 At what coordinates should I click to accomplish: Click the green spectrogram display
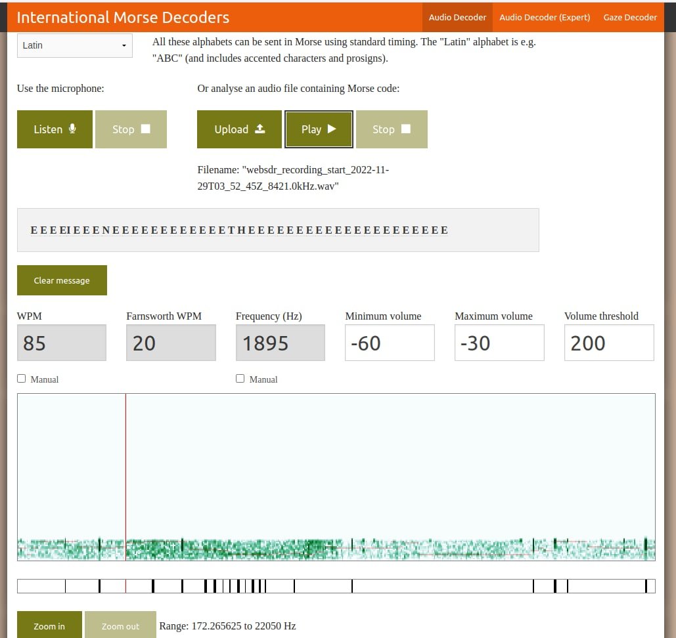pos(336,477)
